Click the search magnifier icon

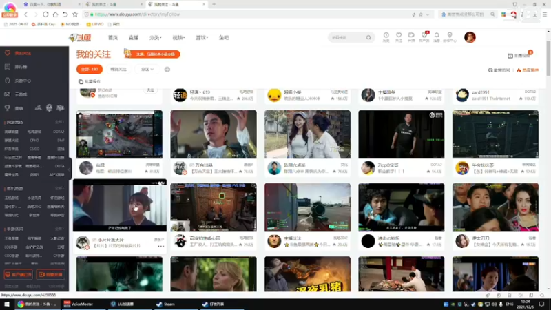(368, 37)
